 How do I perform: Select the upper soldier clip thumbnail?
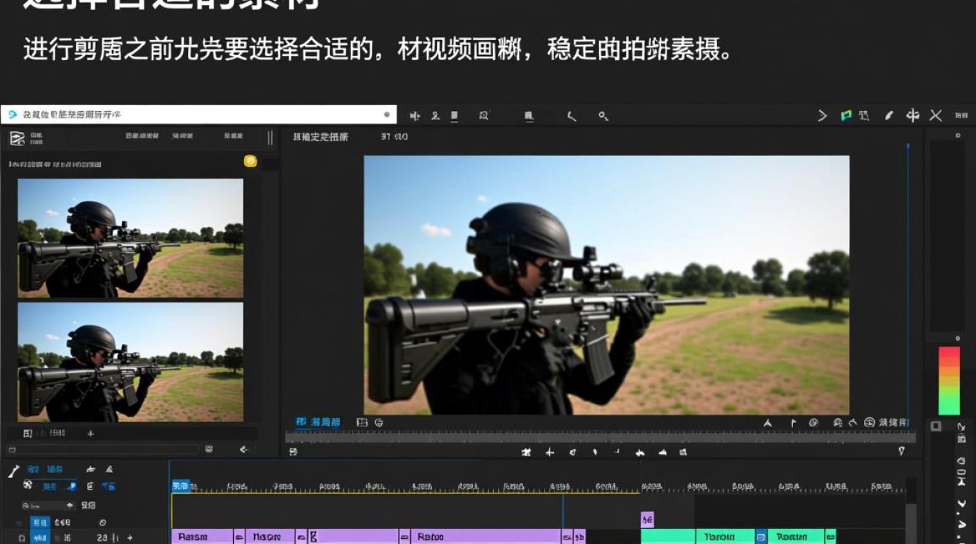pyautogui.click(x=131, y=238)
